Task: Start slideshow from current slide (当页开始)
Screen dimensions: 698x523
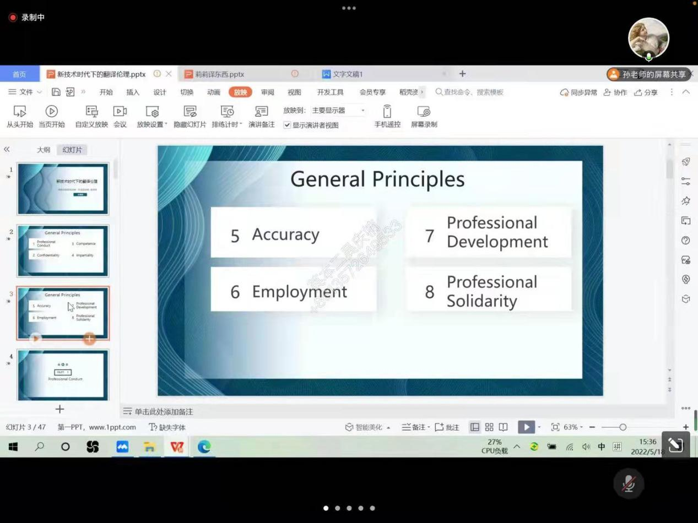Action: [x=51, y=112]
